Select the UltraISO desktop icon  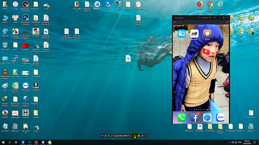tap(5, 114)
